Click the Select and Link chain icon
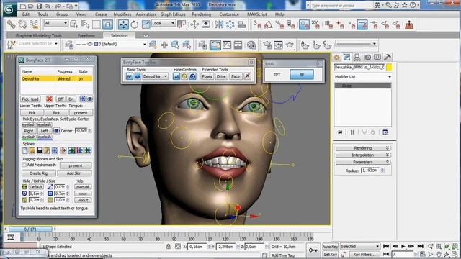 12,24
